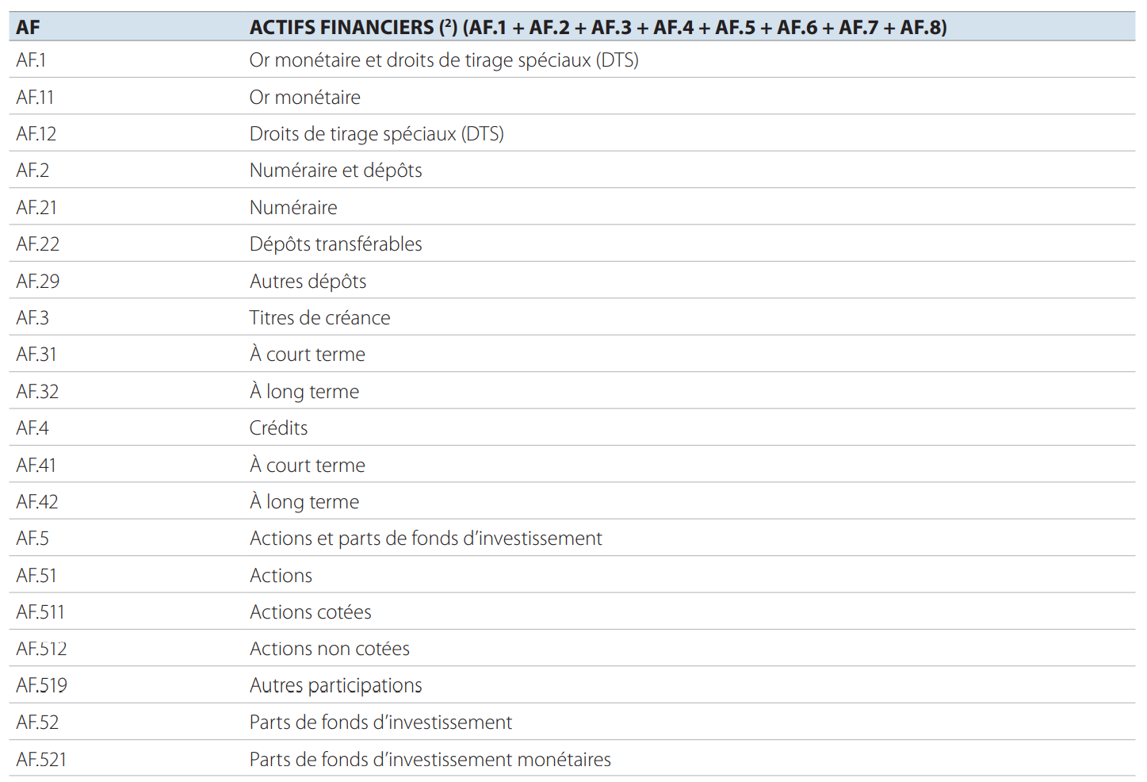Select the Crédits row

pos(278,428)
